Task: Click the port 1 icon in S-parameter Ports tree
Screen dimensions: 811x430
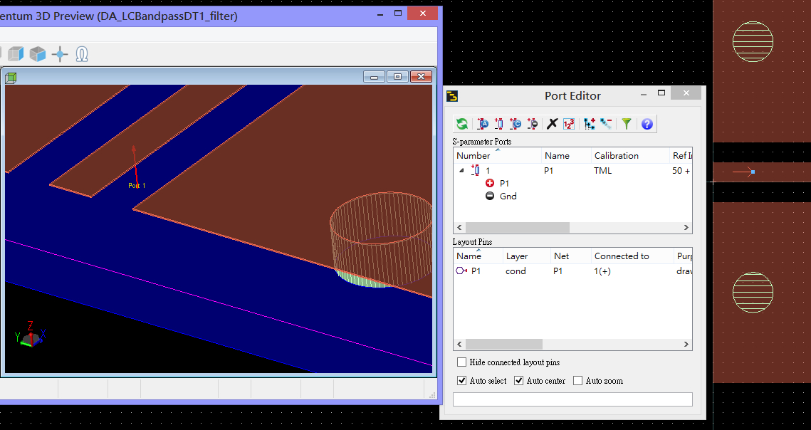Action: pos(476,170)
